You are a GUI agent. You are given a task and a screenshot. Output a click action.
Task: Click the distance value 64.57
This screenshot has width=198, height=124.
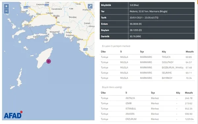click(189, 62)
